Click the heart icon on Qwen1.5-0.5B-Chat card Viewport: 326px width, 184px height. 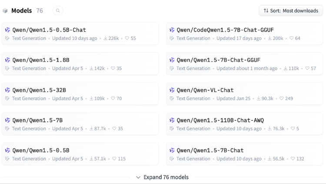click(127, 38)
